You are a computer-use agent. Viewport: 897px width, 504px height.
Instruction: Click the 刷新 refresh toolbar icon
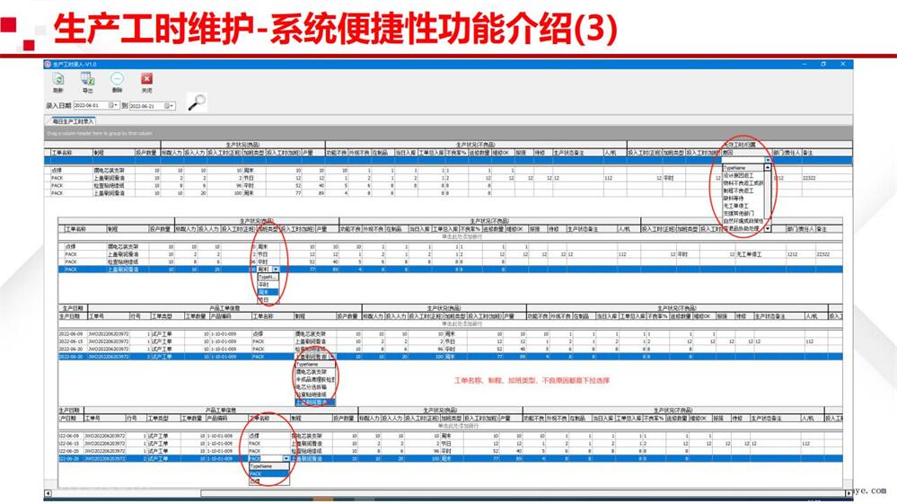[x=57, y=80]
